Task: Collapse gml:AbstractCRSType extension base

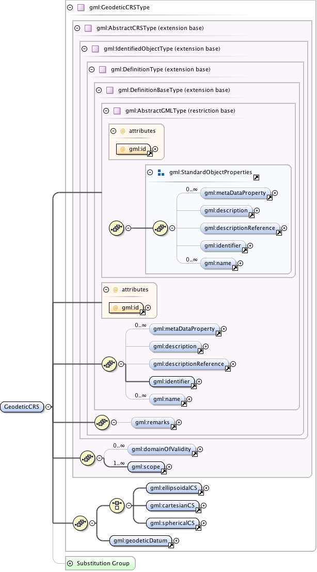Action: [77, 28]
